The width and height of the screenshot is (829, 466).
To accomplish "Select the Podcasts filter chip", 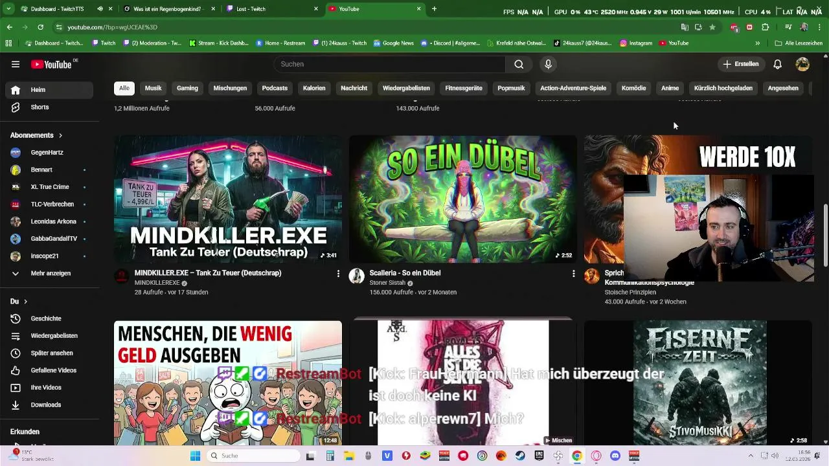I will (275, 88).
